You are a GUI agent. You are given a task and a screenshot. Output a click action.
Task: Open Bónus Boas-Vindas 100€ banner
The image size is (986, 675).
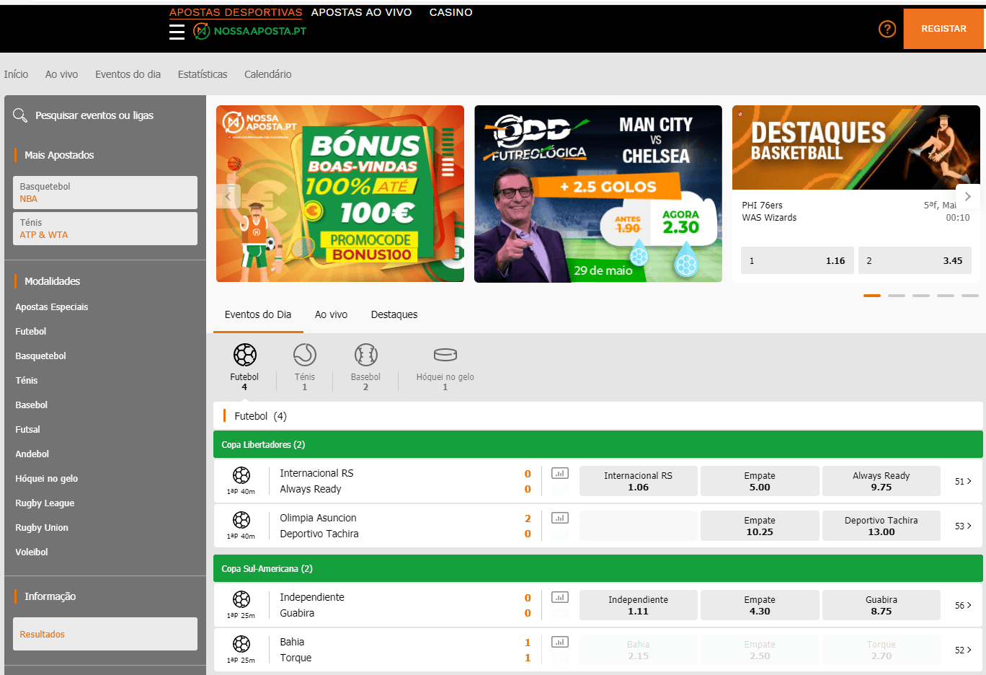click(340, 193)
